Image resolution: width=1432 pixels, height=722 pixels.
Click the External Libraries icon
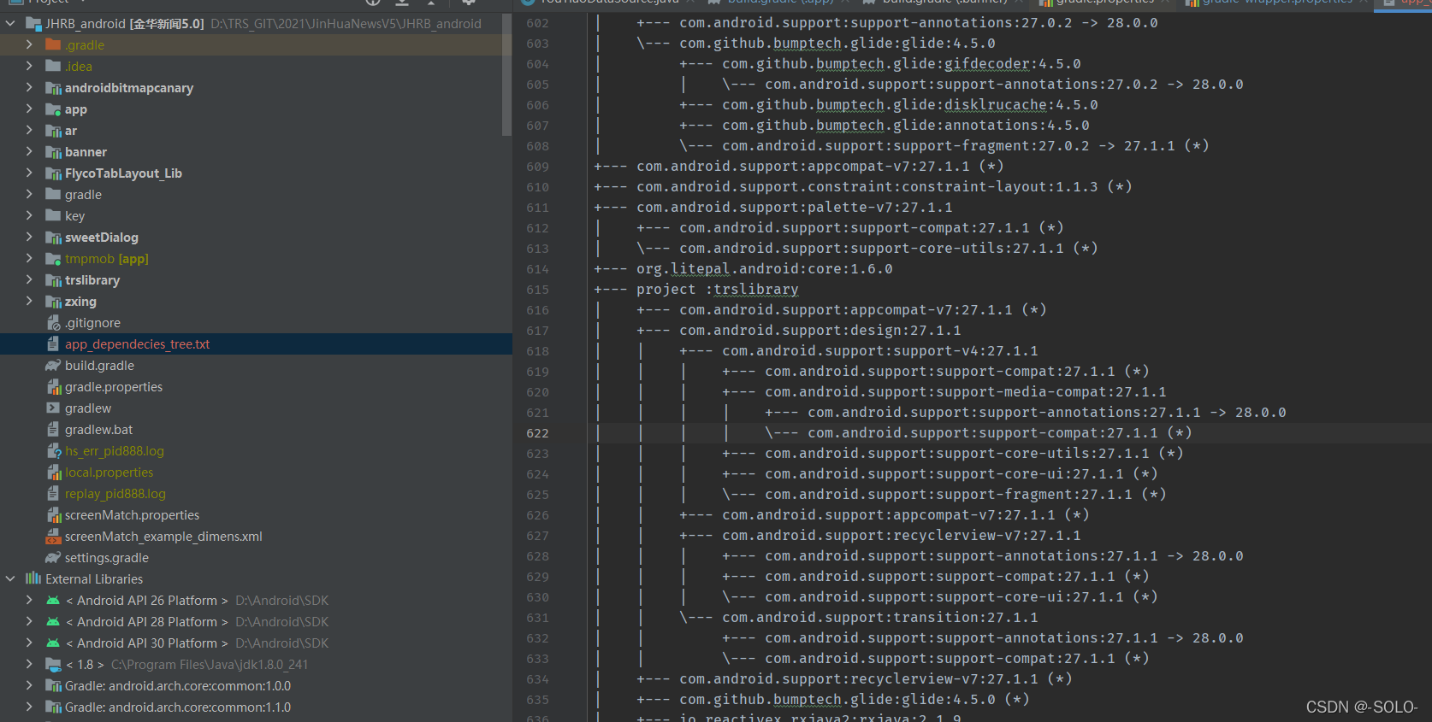(33, 578)
